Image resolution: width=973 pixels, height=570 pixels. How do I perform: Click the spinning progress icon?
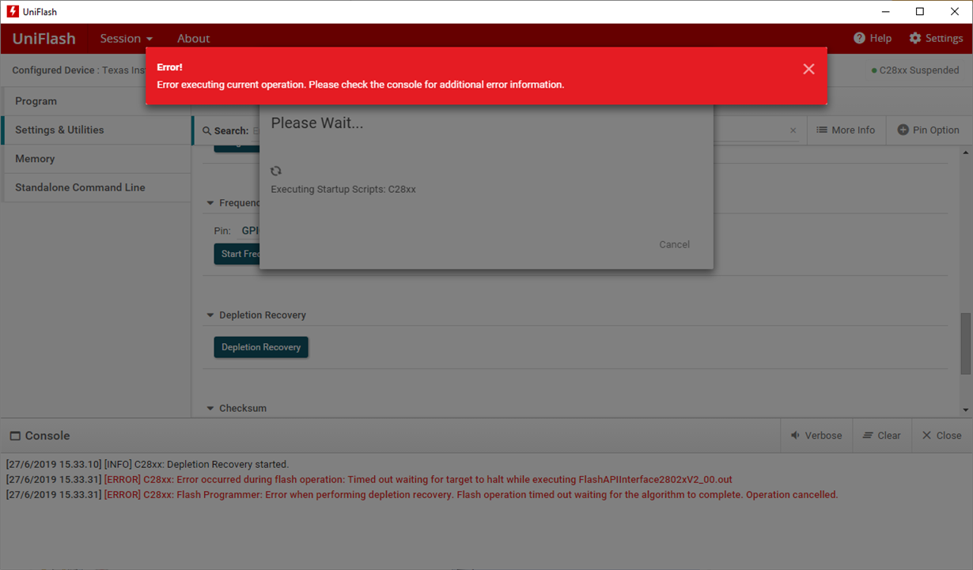(x=276, y=171)
